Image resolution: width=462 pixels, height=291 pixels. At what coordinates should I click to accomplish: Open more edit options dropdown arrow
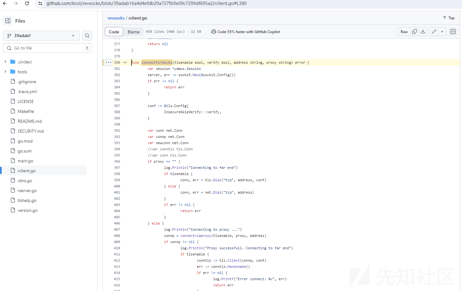[442, 32]
